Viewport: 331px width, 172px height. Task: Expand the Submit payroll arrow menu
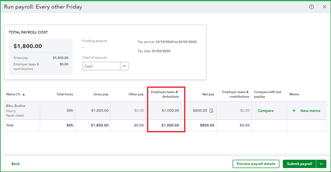pos(321,164)
